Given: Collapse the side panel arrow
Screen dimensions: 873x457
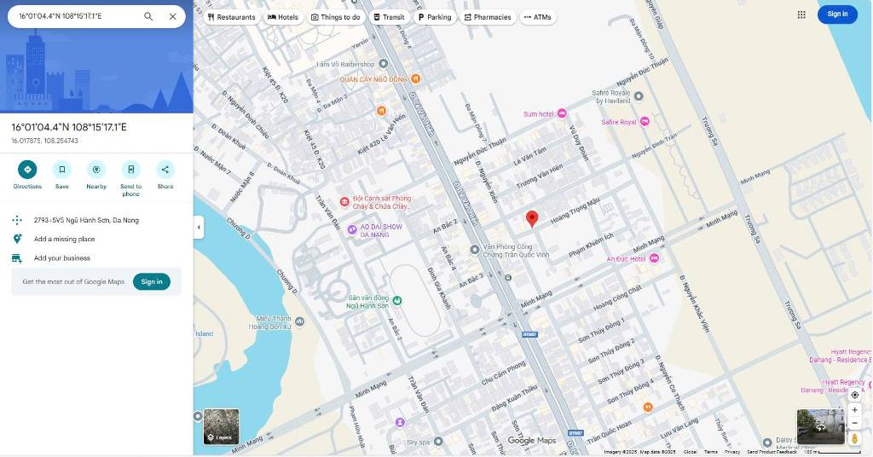Looking at the screenshot, I should tap(199, 228).
